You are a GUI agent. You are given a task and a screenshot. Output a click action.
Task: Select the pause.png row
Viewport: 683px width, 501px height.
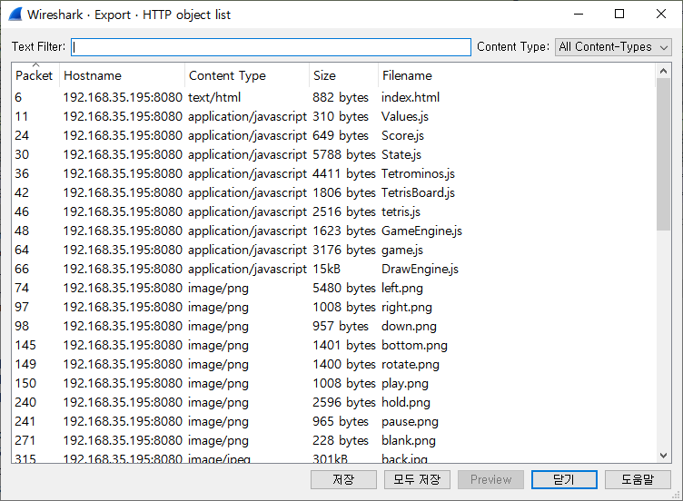[x=333, y=421]
